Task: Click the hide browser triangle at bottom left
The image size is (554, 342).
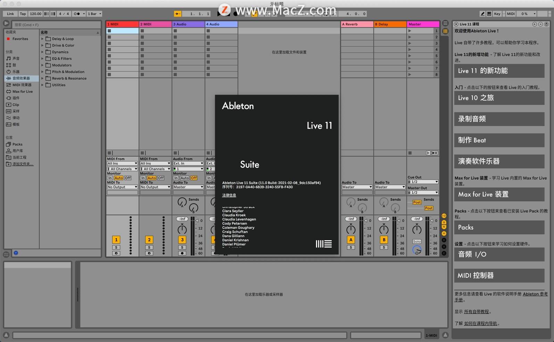Action: [6, 335]
